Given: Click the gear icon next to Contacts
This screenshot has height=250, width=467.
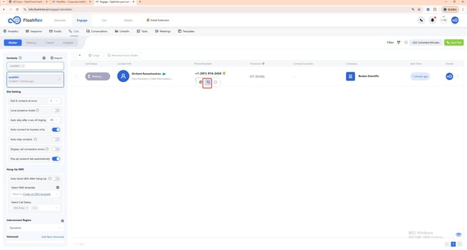Looking at the screenshot, I should [44, 58].
